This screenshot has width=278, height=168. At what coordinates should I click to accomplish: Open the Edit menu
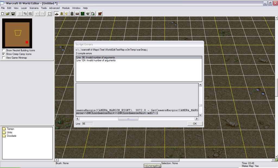(9, 8)
